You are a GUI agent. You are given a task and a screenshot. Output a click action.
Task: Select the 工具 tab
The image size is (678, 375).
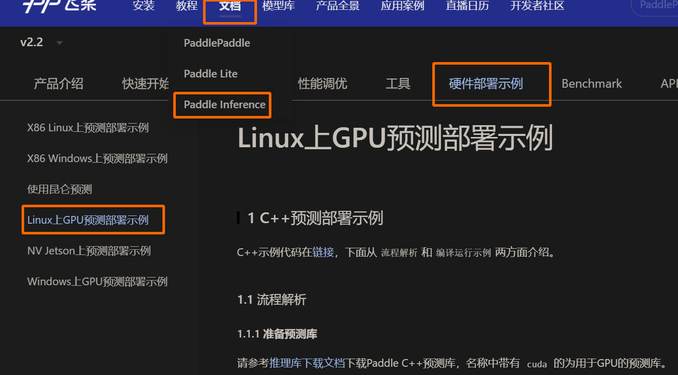(398, 84)
